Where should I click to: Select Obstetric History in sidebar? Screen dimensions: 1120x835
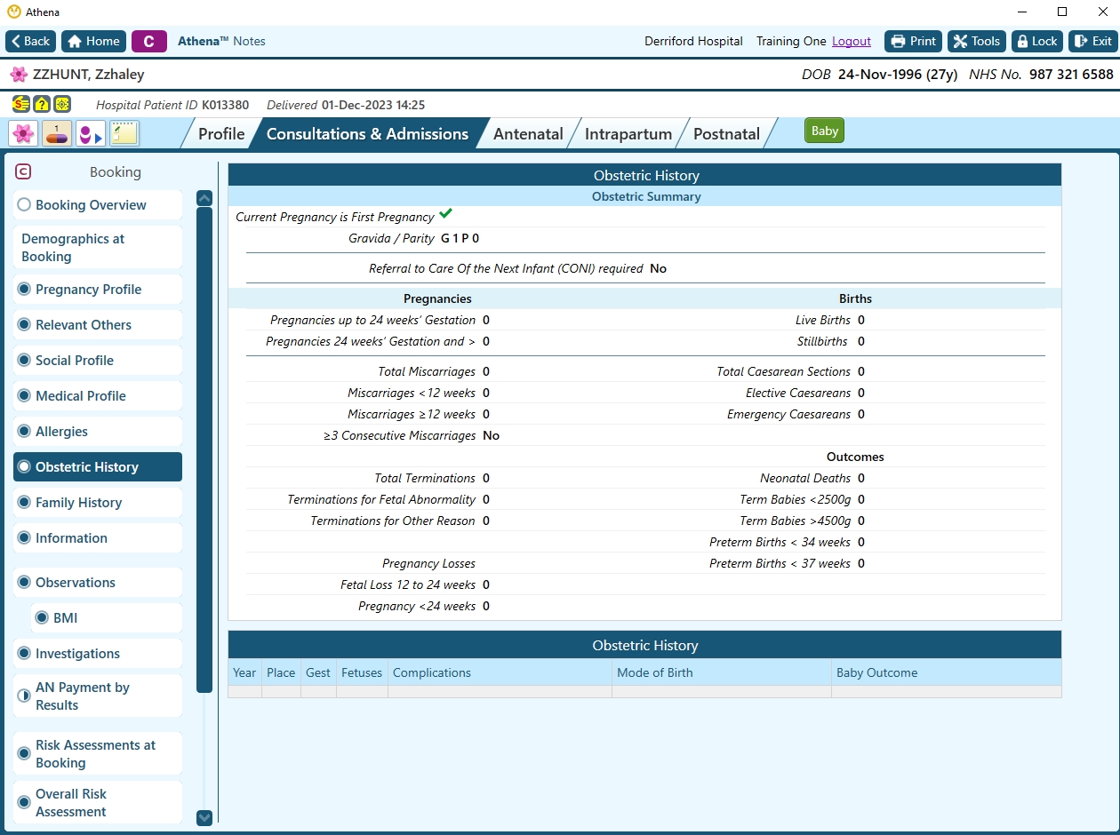(98, 467)
